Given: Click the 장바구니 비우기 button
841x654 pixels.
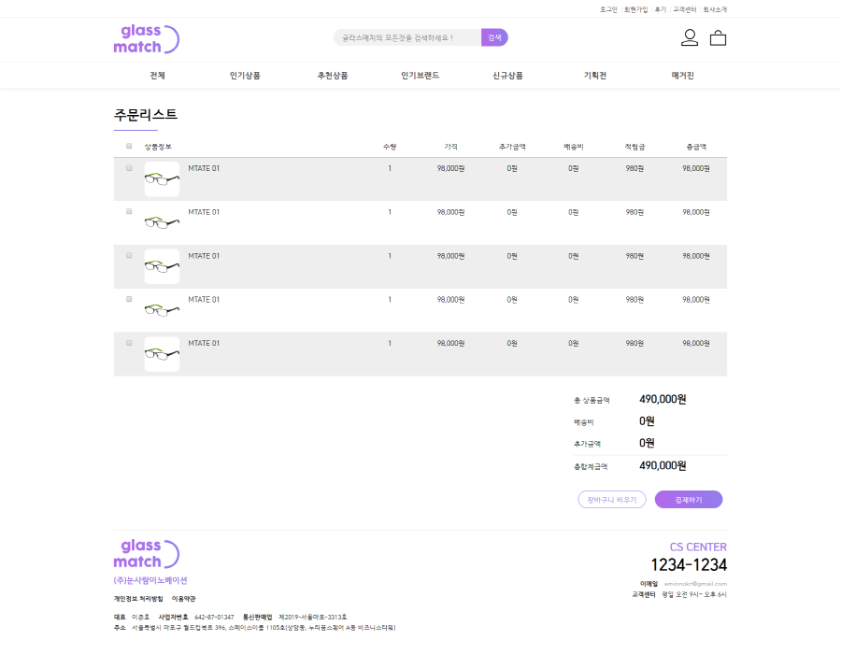Looking at the screenshot, I should [612, 500].
